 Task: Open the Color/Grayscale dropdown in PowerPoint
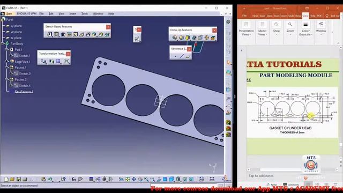[x=305, y=29]
